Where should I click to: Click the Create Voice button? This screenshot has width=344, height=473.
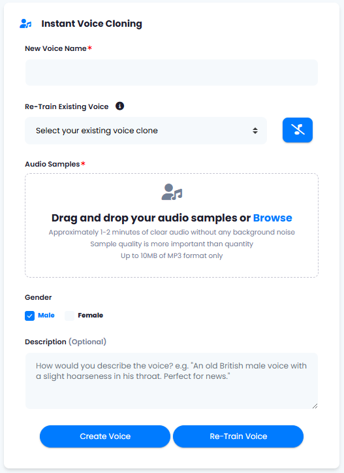pos(105,436)
